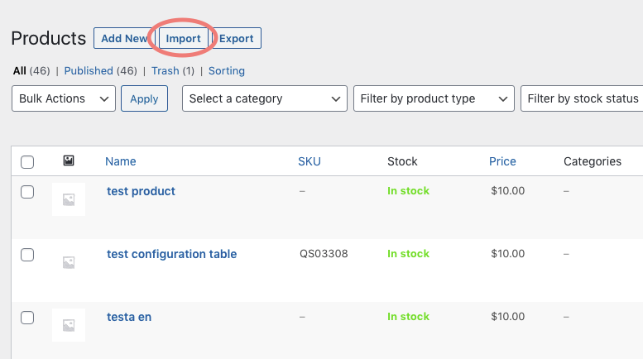Open test configuration table placeholder thumbnail
This screenshot has width=643, height=359.
pos(69,262)
